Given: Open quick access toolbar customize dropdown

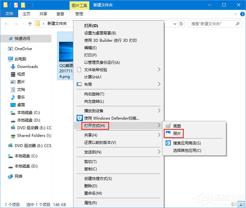Looking at the screenshot, I should tap(29, 5).
